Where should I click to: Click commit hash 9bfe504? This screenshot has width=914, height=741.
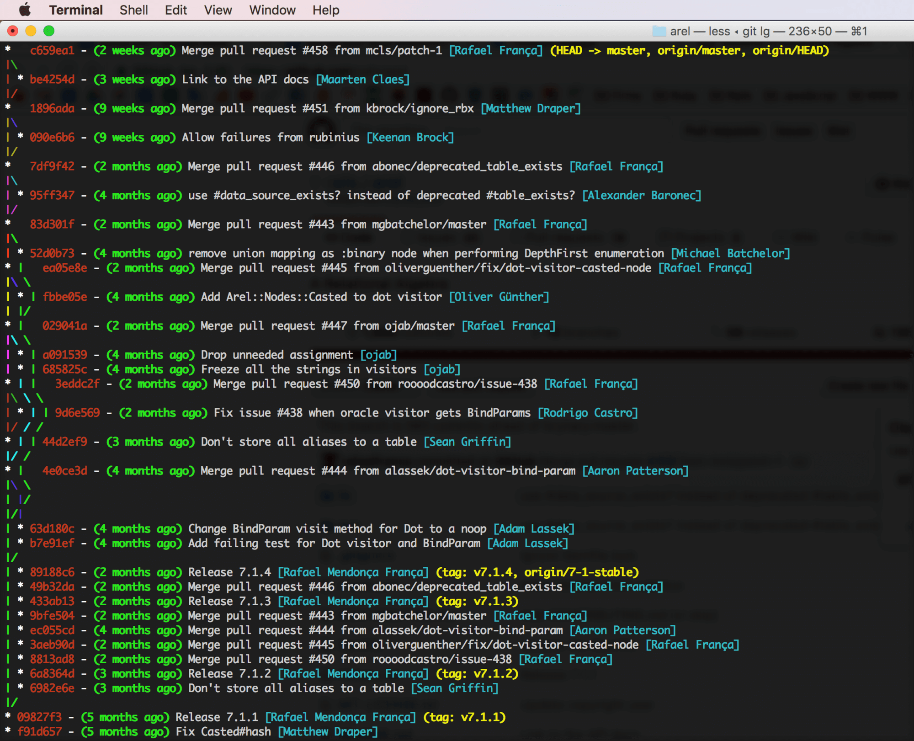pos(52,616)
